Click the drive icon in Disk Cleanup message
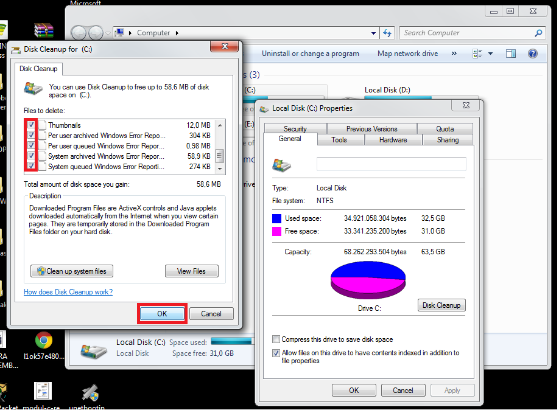Viewport: 559px width, 410px height. point(33,88)
